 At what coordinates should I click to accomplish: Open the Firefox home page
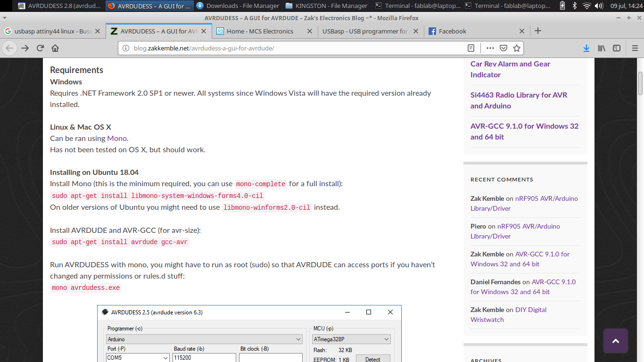(x=55, y=48)
